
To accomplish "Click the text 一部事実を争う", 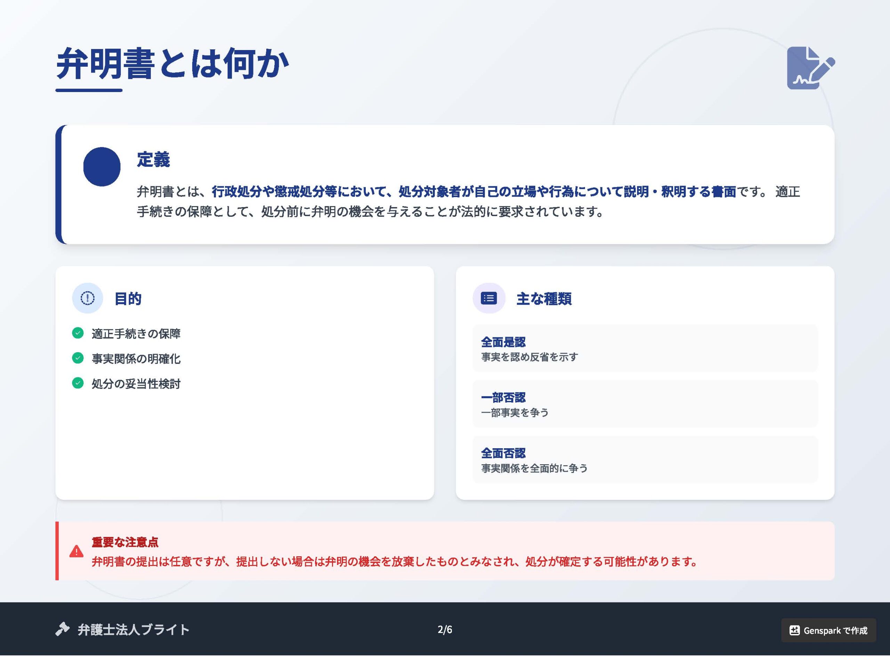I will 515,412.
